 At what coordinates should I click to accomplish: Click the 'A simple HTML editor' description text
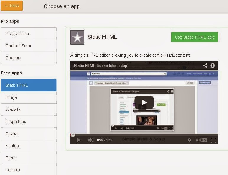click(130, 55)
